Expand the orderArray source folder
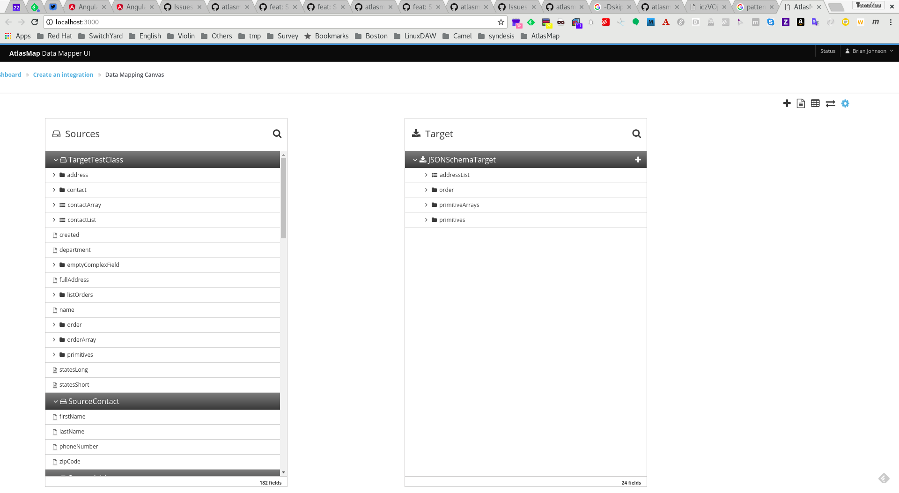 pyautogui.click(x=54, y=340)
